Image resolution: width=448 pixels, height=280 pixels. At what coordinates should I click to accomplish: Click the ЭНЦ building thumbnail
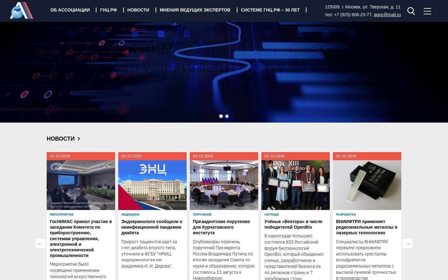click(152, 185)
